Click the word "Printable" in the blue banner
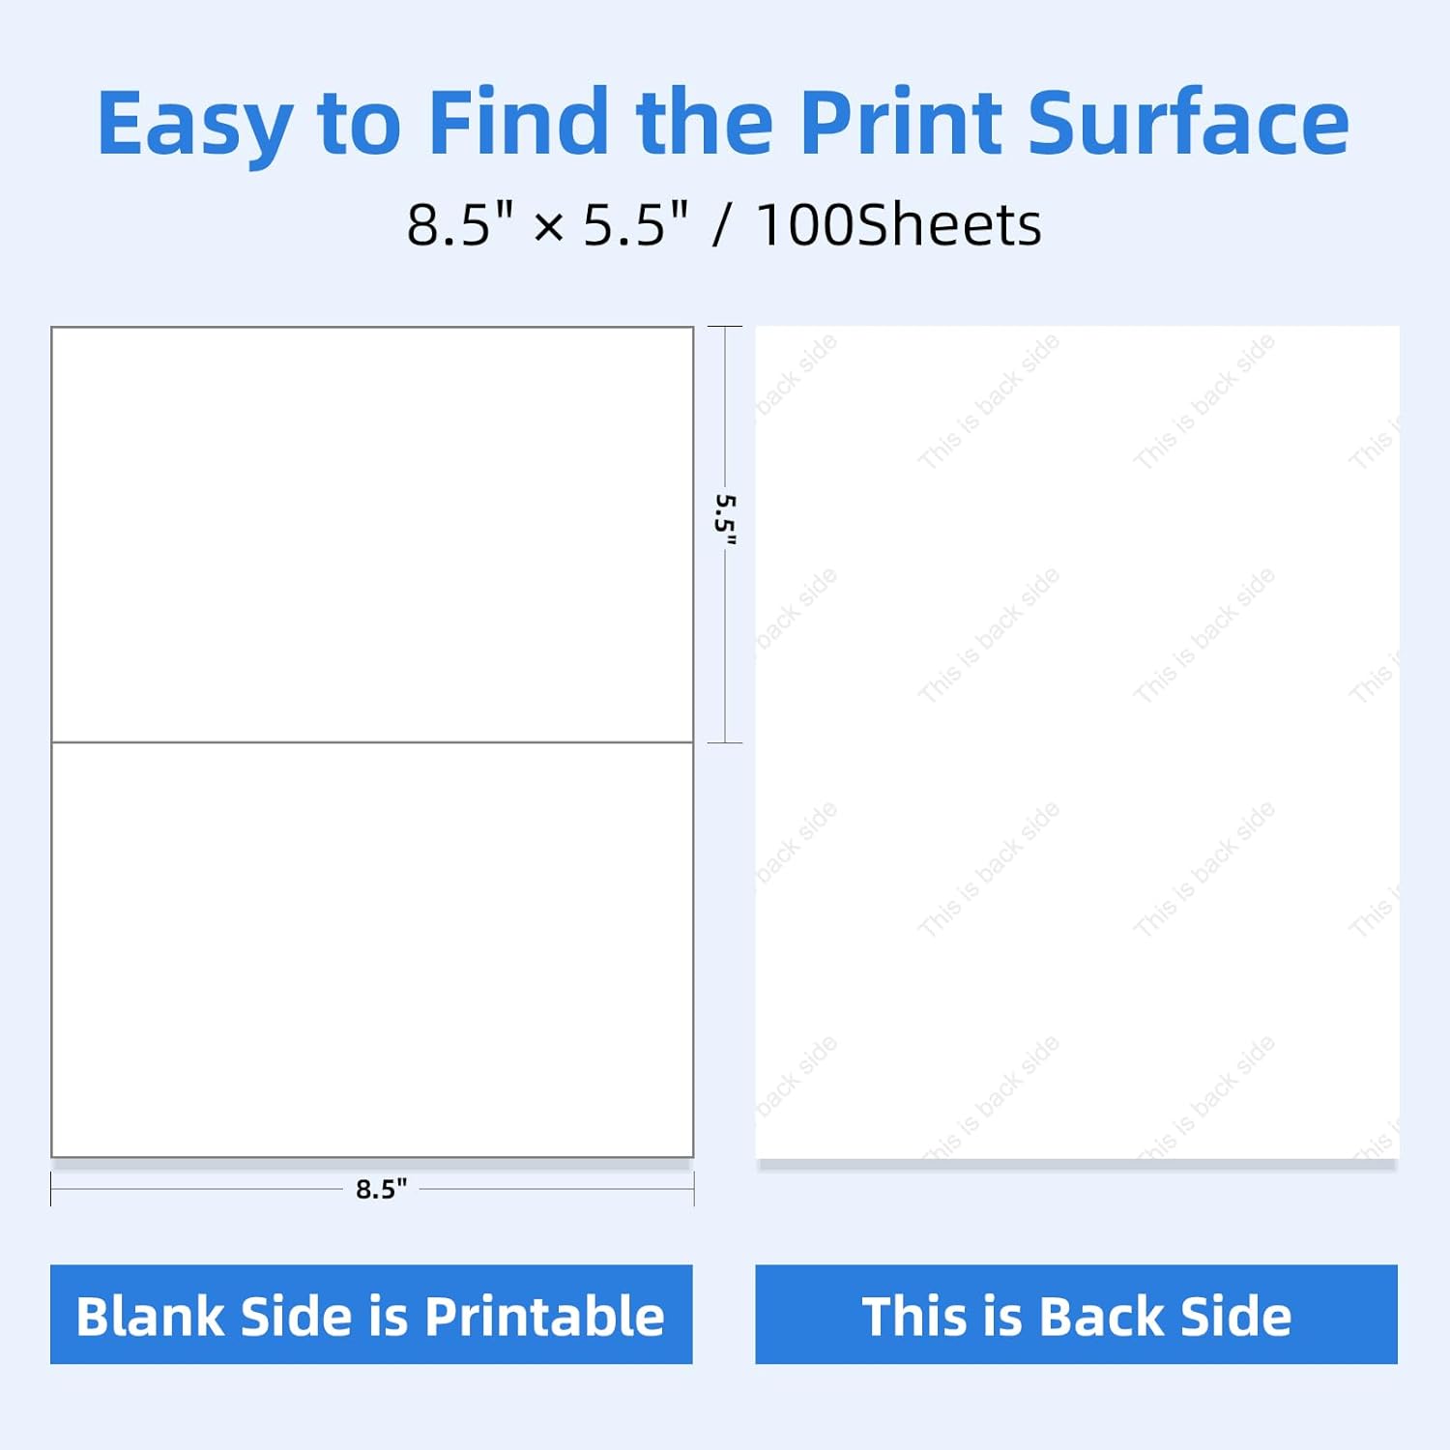 tap(544, 1317)
